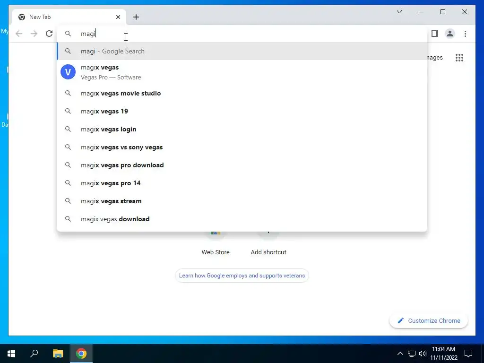Open the Windows Start menu
Viewport: 484px width, 363px height.
[11, 354]
